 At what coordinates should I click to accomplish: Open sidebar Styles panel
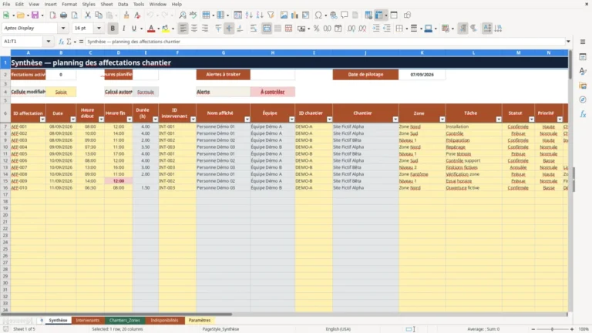[583, 71]
